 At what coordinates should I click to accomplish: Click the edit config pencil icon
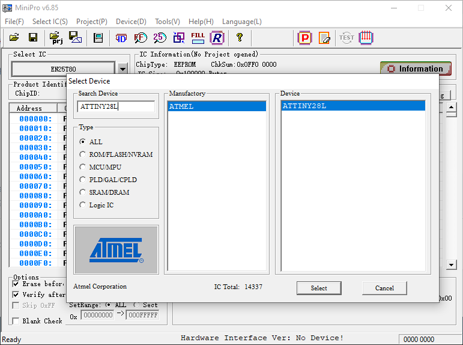324,38
